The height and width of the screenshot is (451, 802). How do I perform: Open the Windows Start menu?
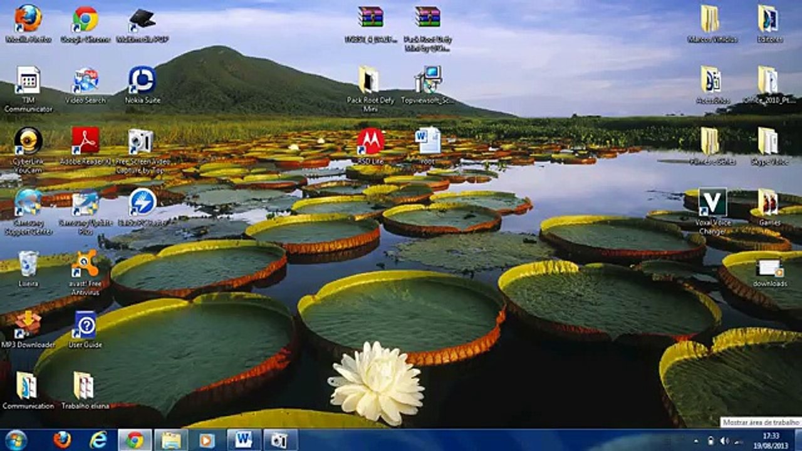[16, 440]
